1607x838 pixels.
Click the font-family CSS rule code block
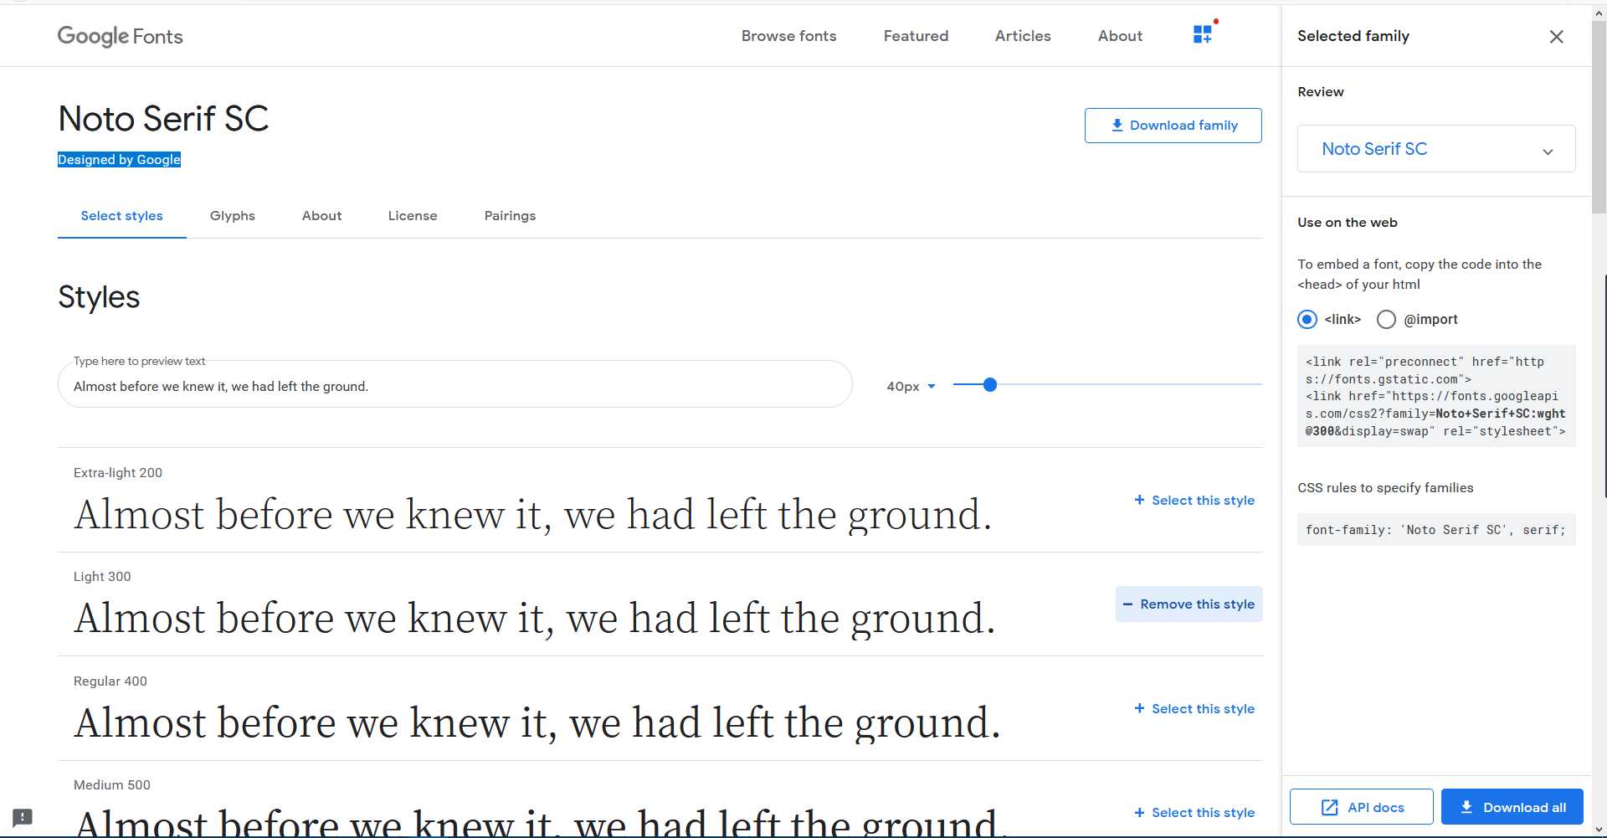coord(1436,530)
